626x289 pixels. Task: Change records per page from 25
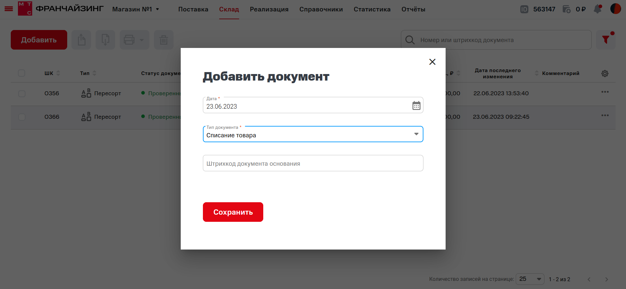click(x=530, y=279)
